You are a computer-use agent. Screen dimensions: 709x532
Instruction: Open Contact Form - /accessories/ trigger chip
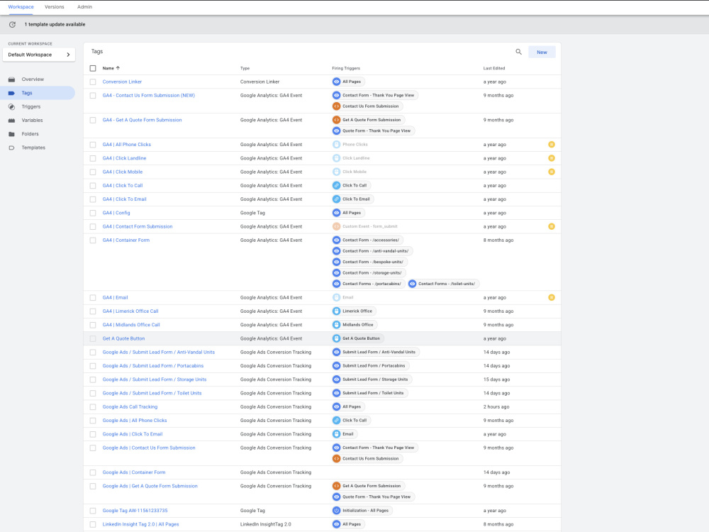coord(368,240)
